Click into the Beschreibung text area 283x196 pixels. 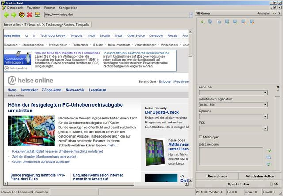(231, 156)
